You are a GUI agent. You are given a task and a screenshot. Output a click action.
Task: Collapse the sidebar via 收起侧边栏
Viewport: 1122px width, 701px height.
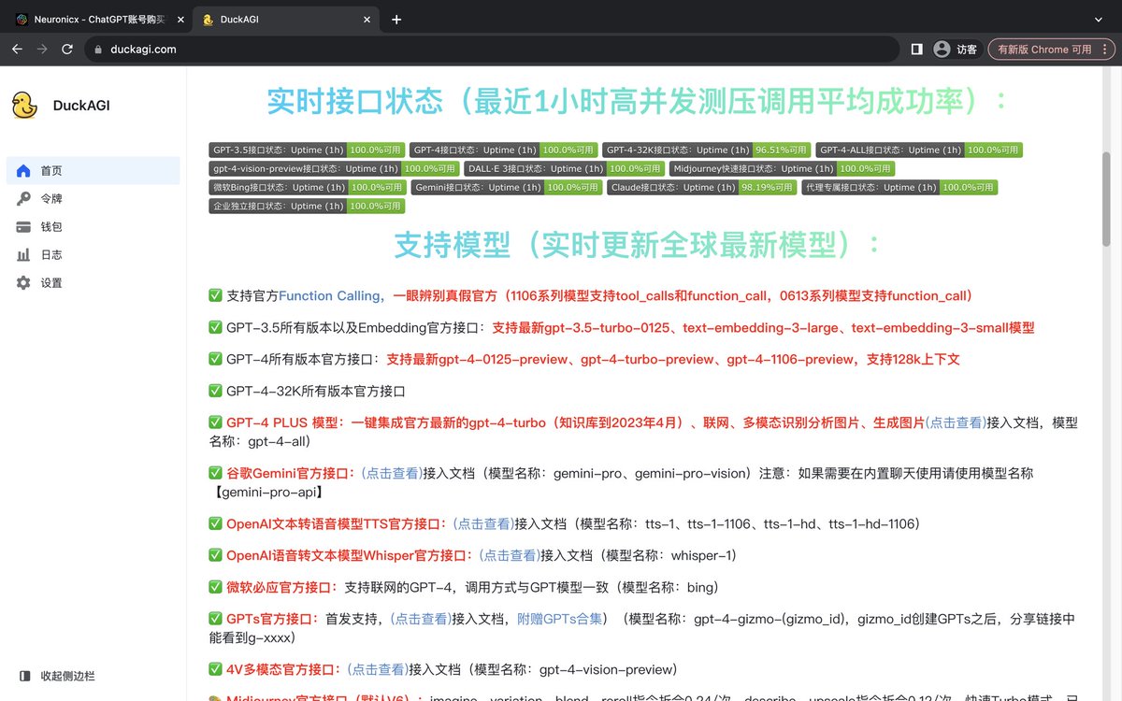click(x=58, y=676)
